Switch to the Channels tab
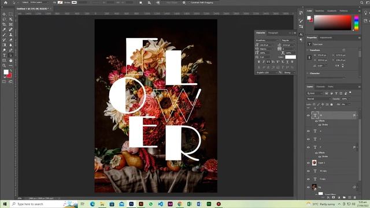The height and width of the screenshot is (208, 370). pyautogui.click(x=320, y=87)
